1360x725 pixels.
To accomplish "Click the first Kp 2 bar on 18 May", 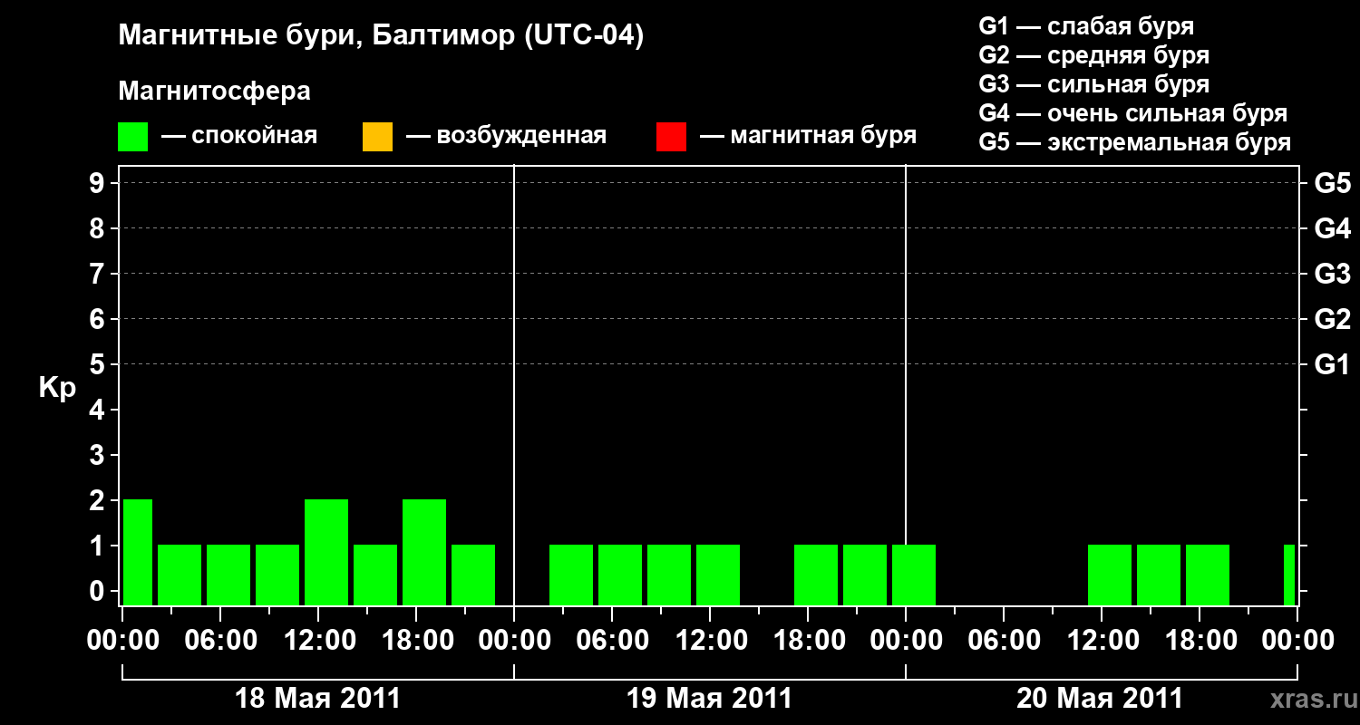I will pos(138,552).
